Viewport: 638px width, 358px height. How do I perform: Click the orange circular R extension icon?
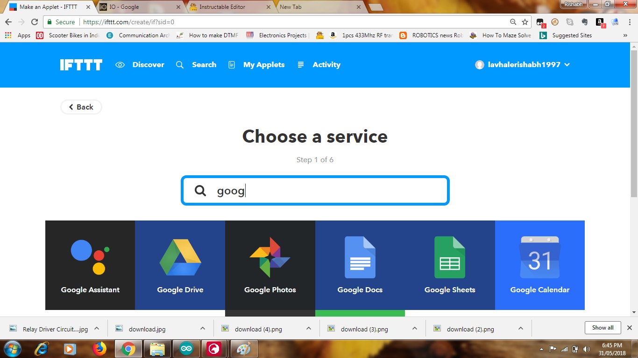click(555, 22)
